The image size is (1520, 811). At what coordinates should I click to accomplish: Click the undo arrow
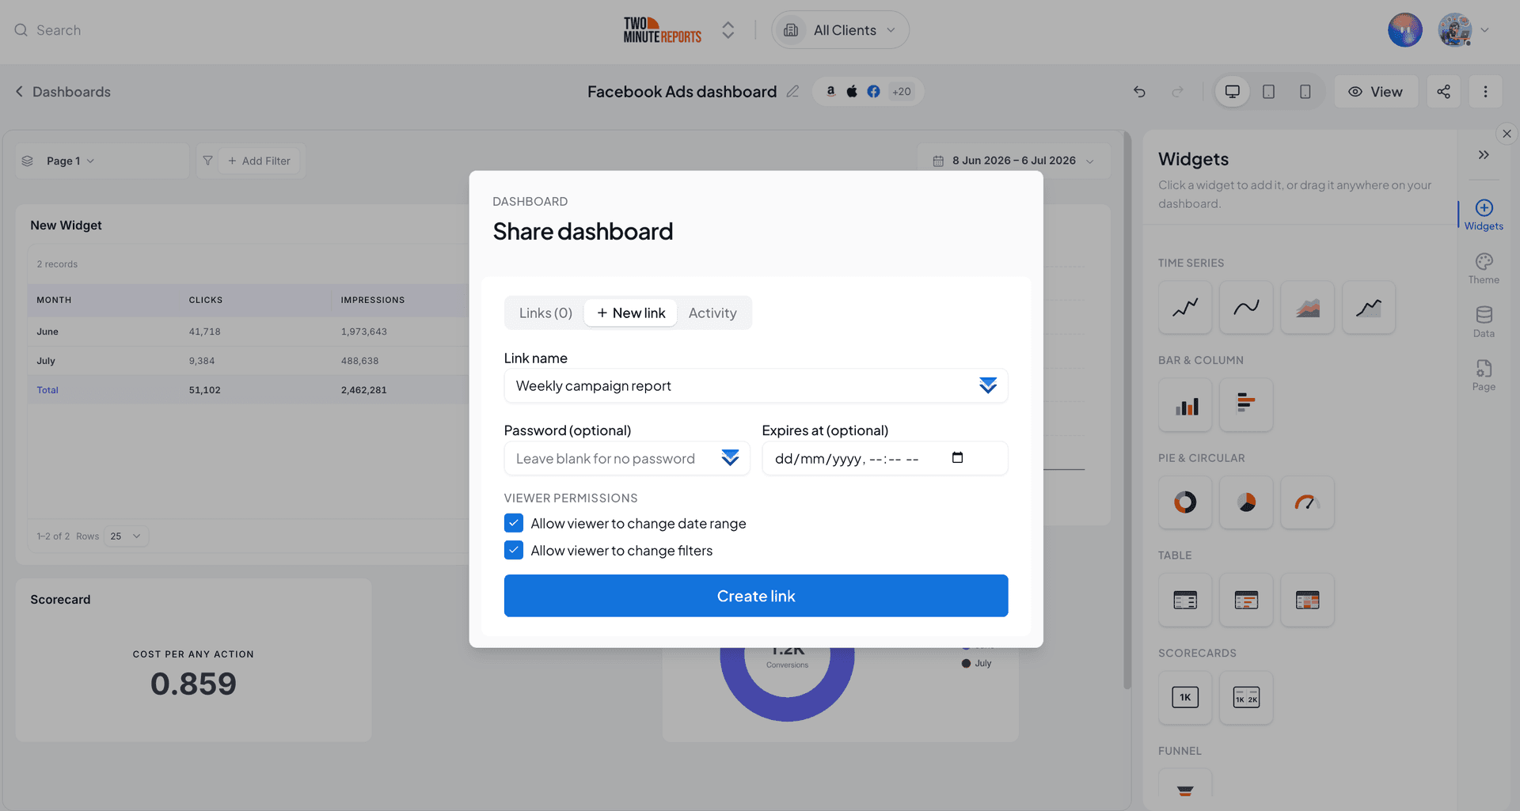pos(1139,92)
